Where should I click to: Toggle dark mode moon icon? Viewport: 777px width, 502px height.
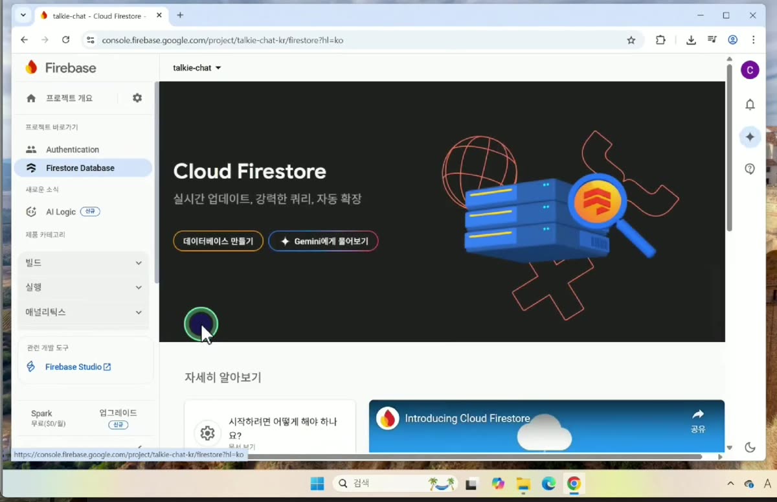click(750, 447)
